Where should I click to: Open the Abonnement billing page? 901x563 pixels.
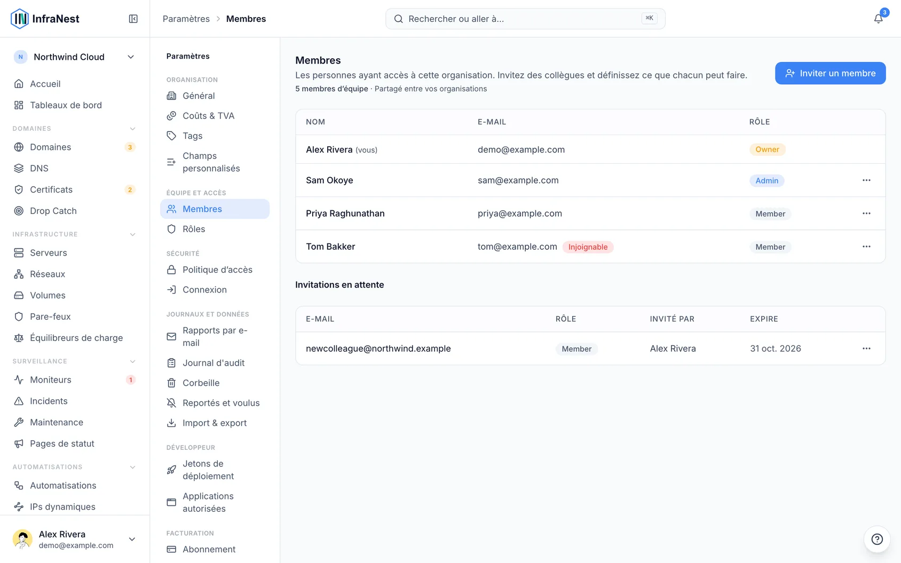point(215,549)
